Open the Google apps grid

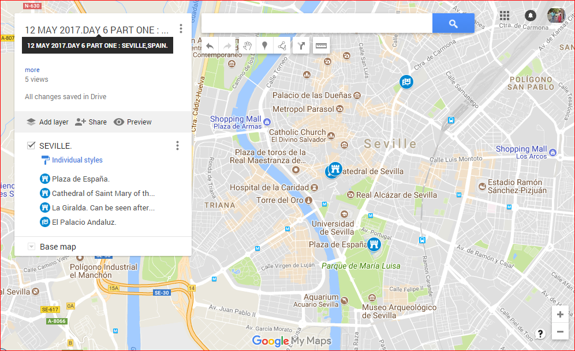pos(505,16)
